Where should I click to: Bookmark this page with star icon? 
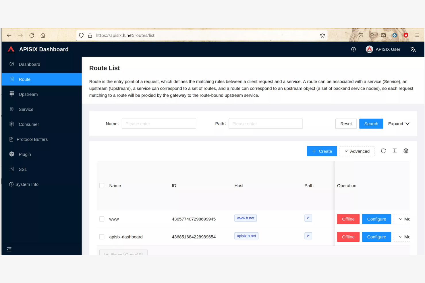[x=322, y=35]
